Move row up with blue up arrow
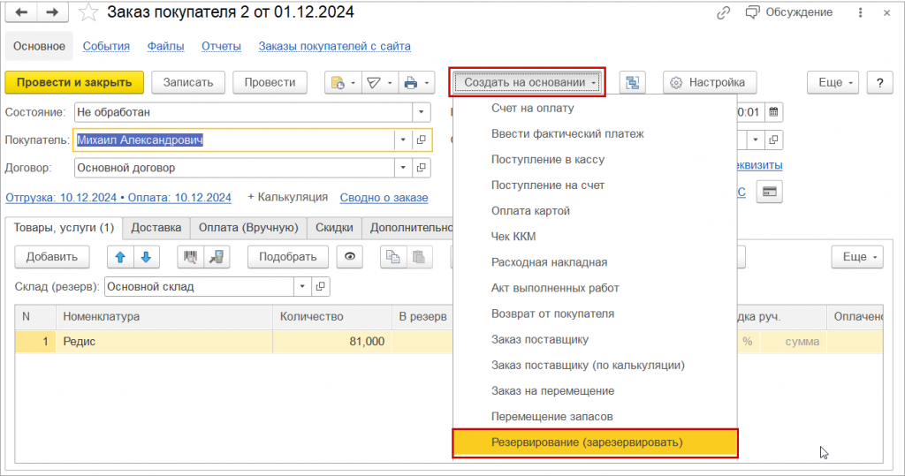 [x=120, y=257]
